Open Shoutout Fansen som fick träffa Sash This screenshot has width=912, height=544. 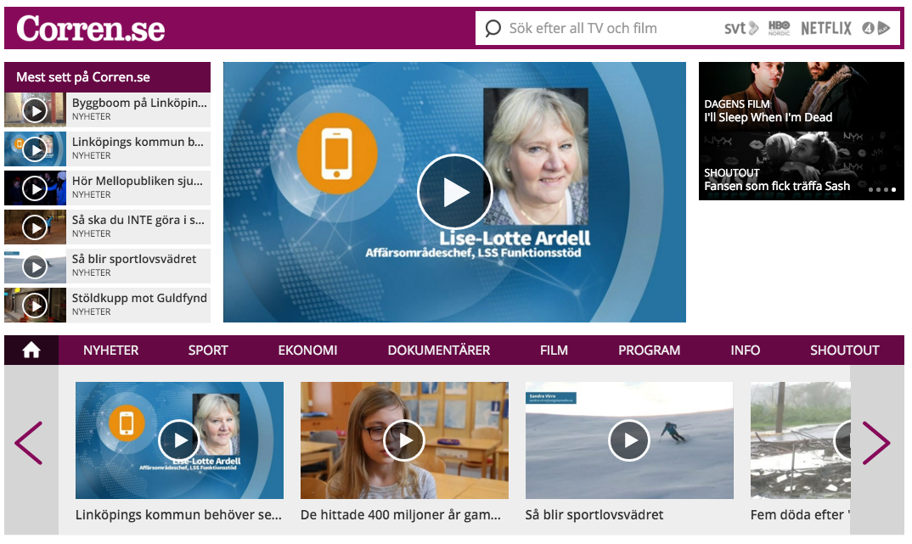[802, 166]
